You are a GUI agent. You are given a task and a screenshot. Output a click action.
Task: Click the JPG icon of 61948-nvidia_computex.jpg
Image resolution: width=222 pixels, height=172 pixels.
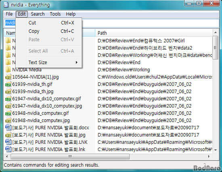[8, 120]
